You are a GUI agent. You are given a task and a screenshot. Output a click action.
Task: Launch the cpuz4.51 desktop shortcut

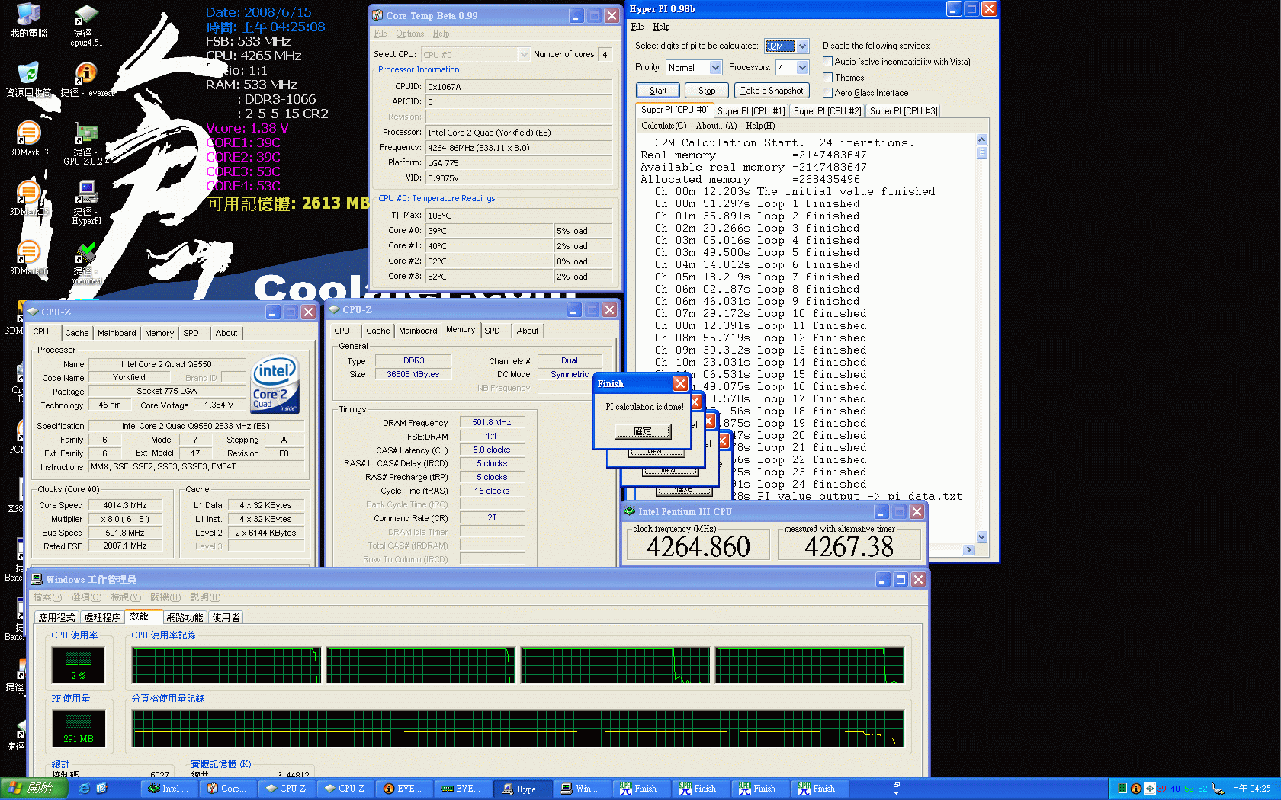pos(86,25)
